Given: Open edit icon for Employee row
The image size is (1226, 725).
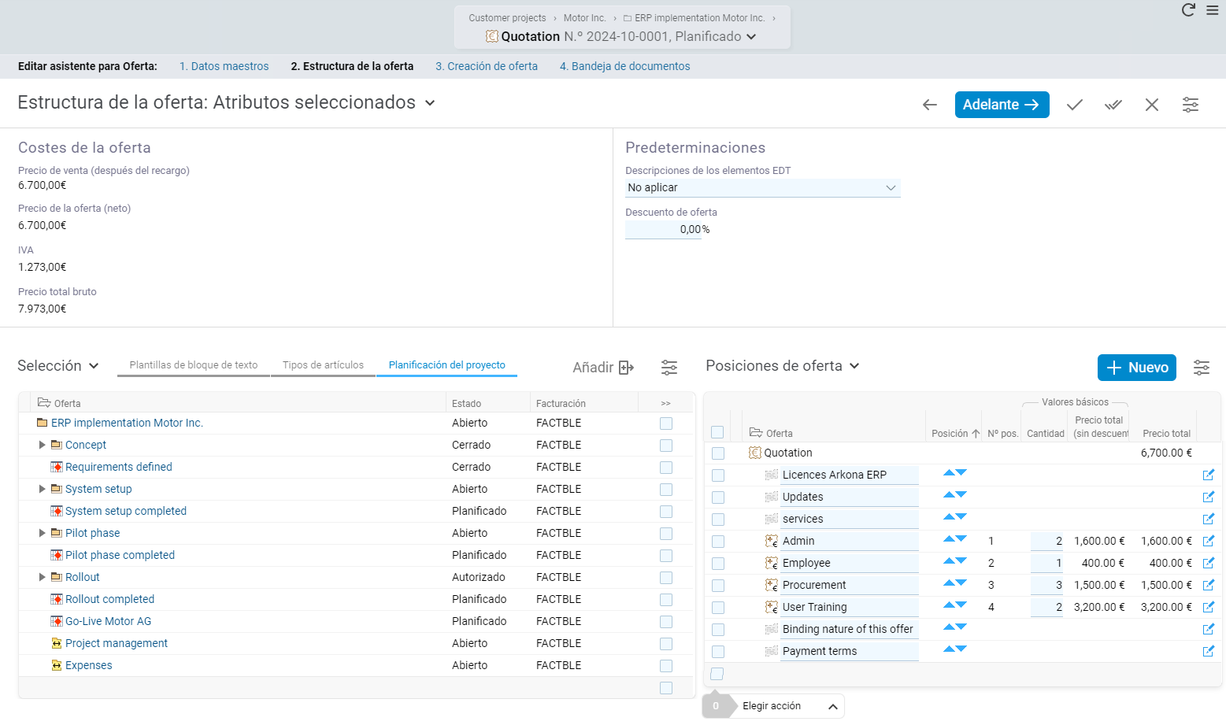Looking at the screenshot, I should click(x=1209, y=563).
